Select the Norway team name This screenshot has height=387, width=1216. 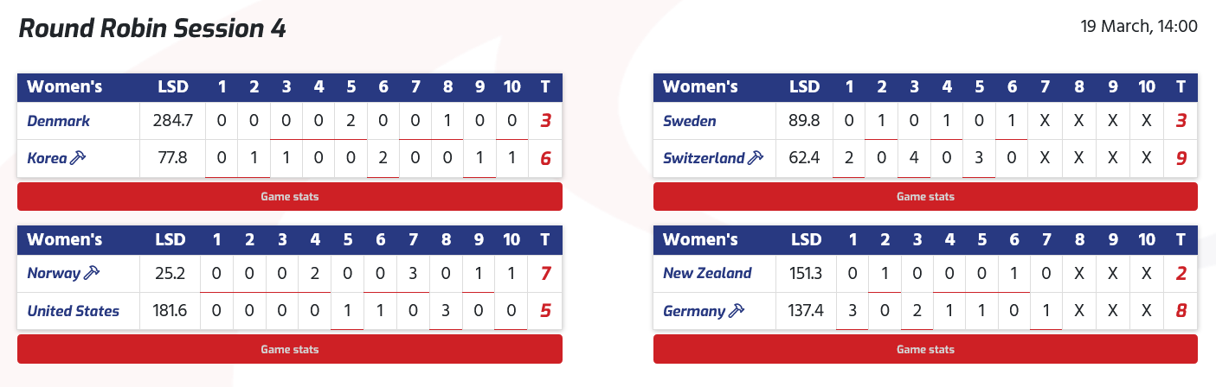pyautogui.click(x=53, y=274)
